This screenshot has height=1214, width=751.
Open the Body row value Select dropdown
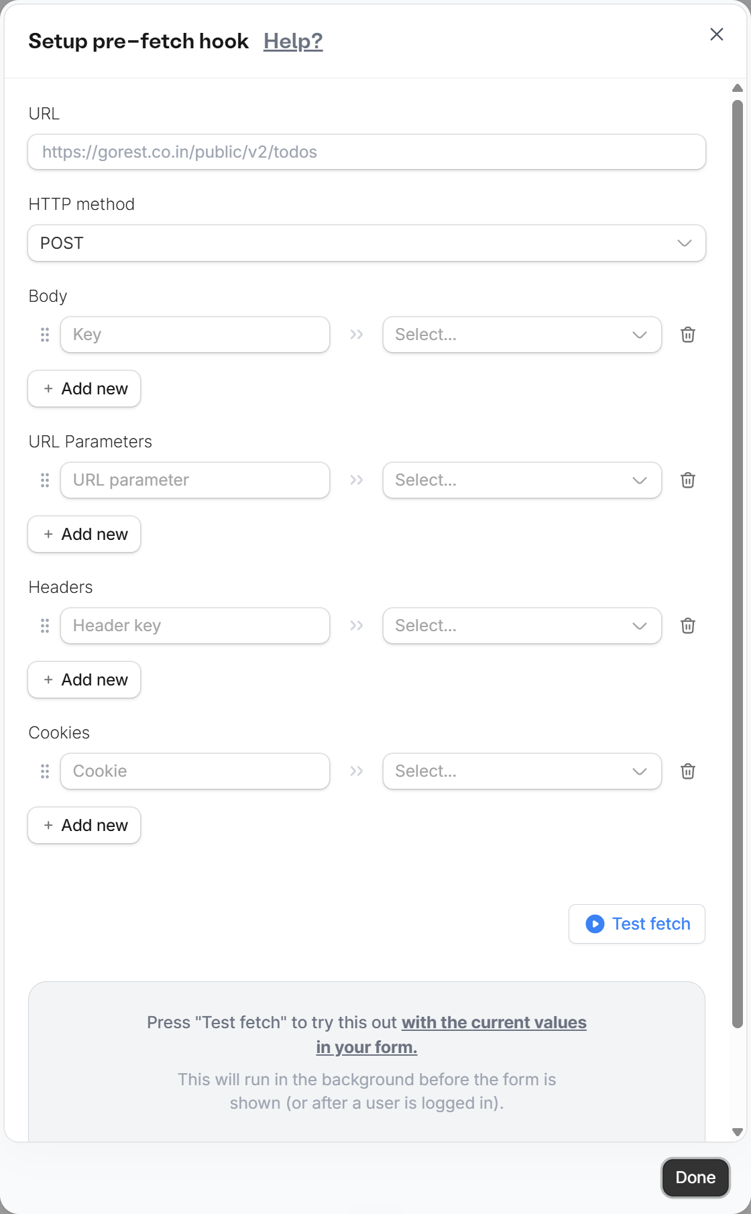[522, 335]
